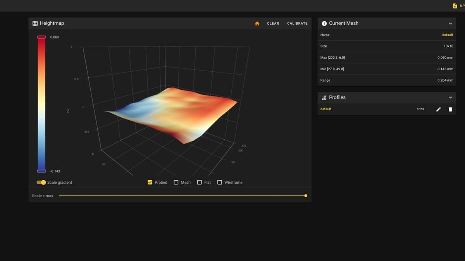The height and width of the screenshot is (261, 465).
Task: Click the Current Mesh info icon
Action: click(324, 23)
